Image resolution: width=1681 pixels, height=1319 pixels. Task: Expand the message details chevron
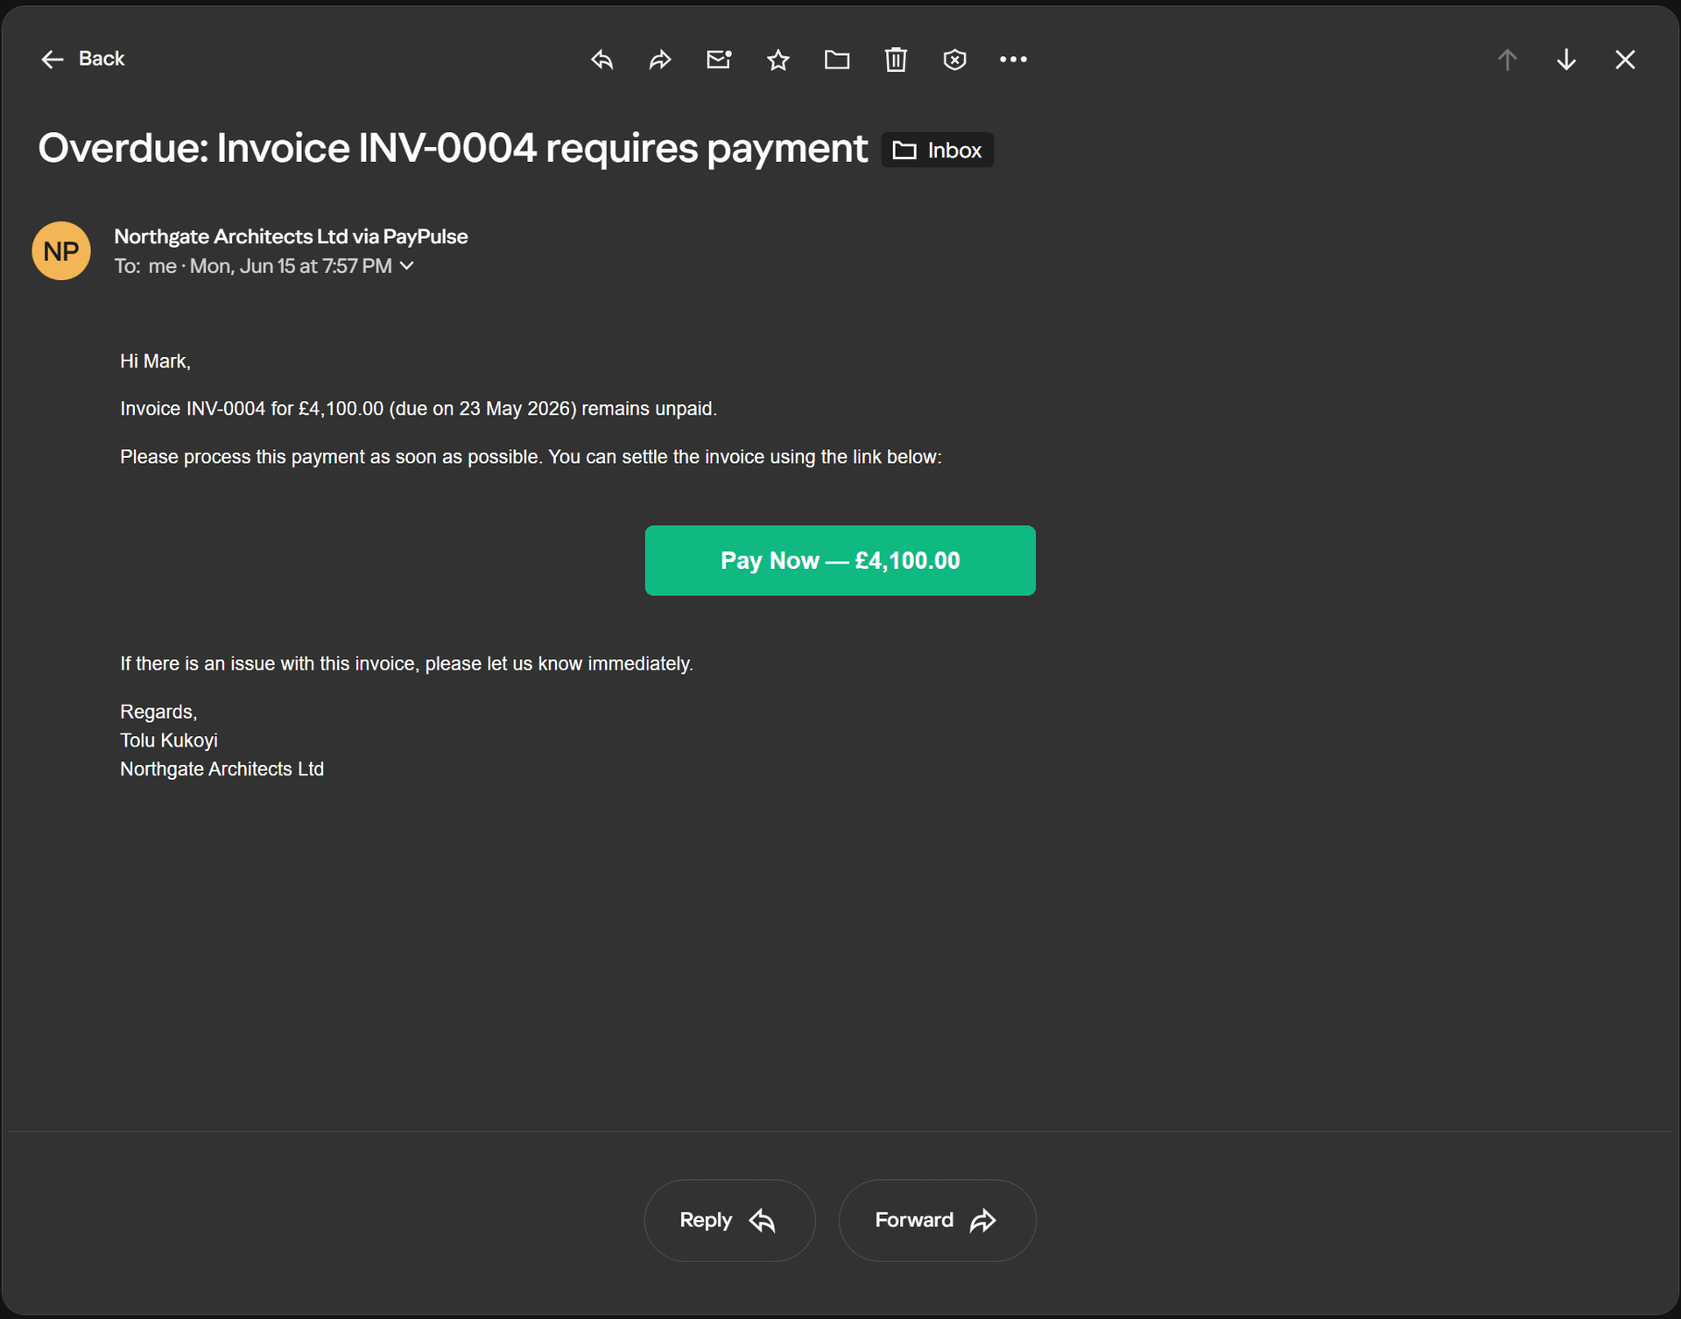tap(407, 266)
